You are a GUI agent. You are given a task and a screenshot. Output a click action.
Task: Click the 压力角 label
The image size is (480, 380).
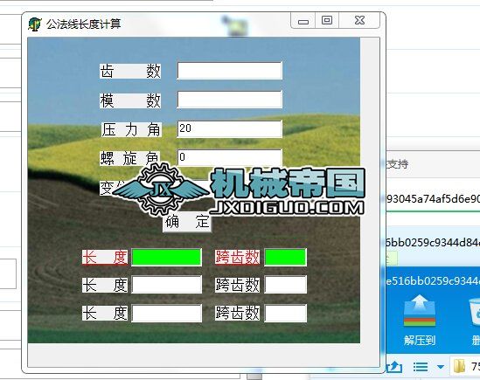coord(131,129)
